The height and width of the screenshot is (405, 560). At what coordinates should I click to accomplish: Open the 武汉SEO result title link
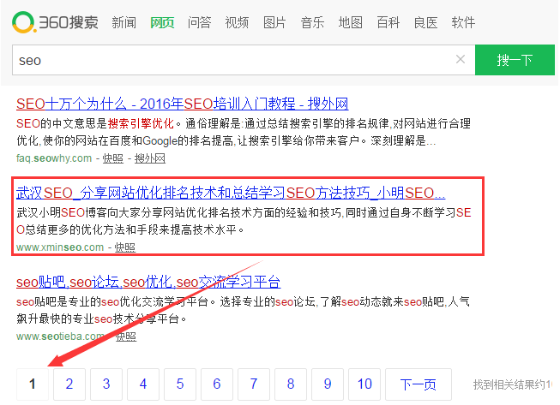pos(230,193)
